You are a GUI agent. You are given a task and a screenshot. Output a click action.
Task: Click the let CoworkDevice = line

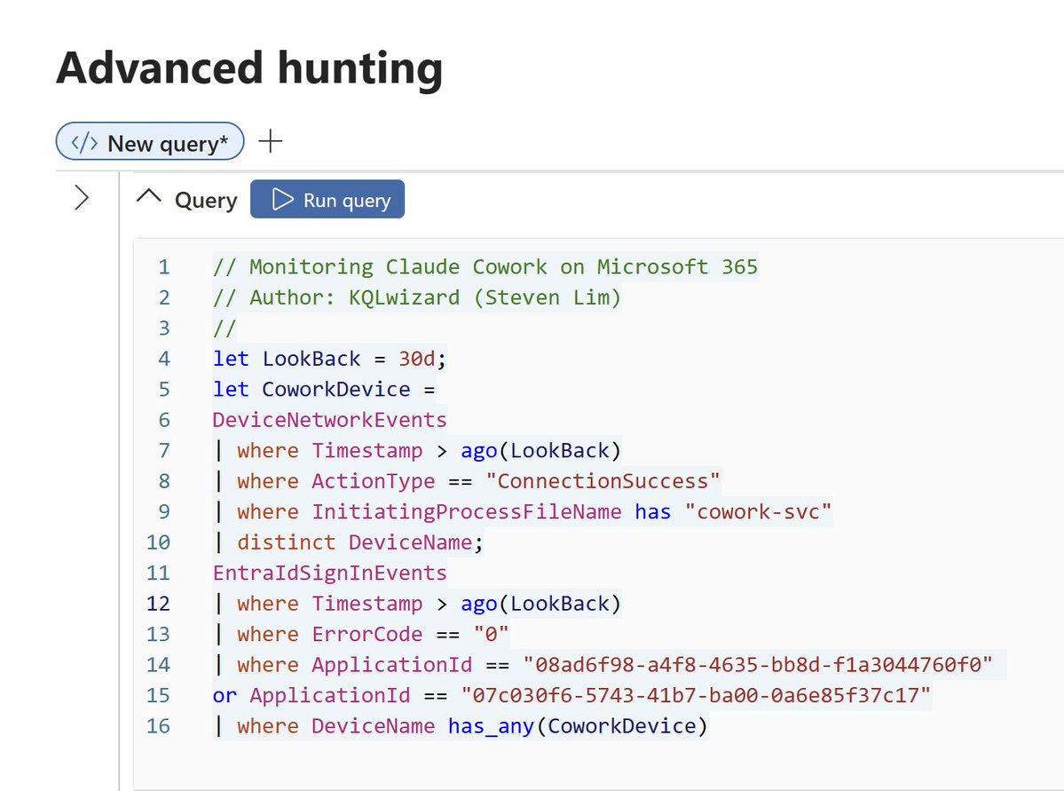pos(324,389)
